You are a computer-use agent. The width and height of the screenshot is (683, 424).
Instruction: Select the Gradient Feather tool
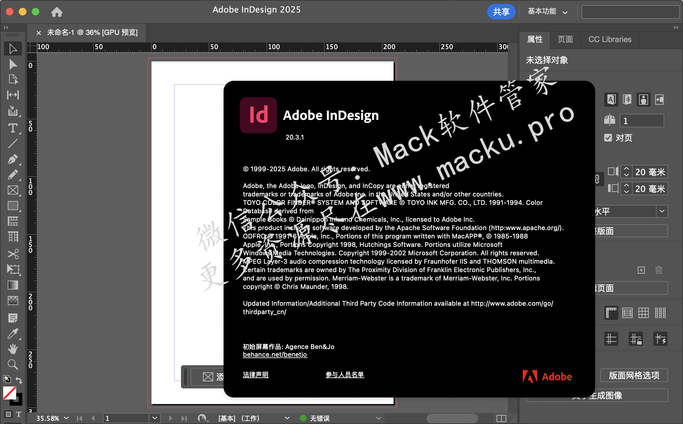point(13,301)
